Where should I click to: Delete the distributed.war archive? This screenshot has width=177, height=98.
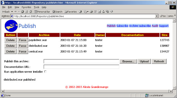click(11, 46)
